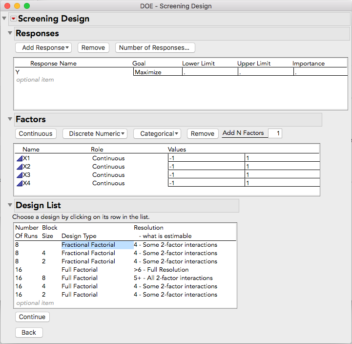Open the red triangle Screening Design menu
Screen dimensions: 352x344
click(x=13, y=19)
